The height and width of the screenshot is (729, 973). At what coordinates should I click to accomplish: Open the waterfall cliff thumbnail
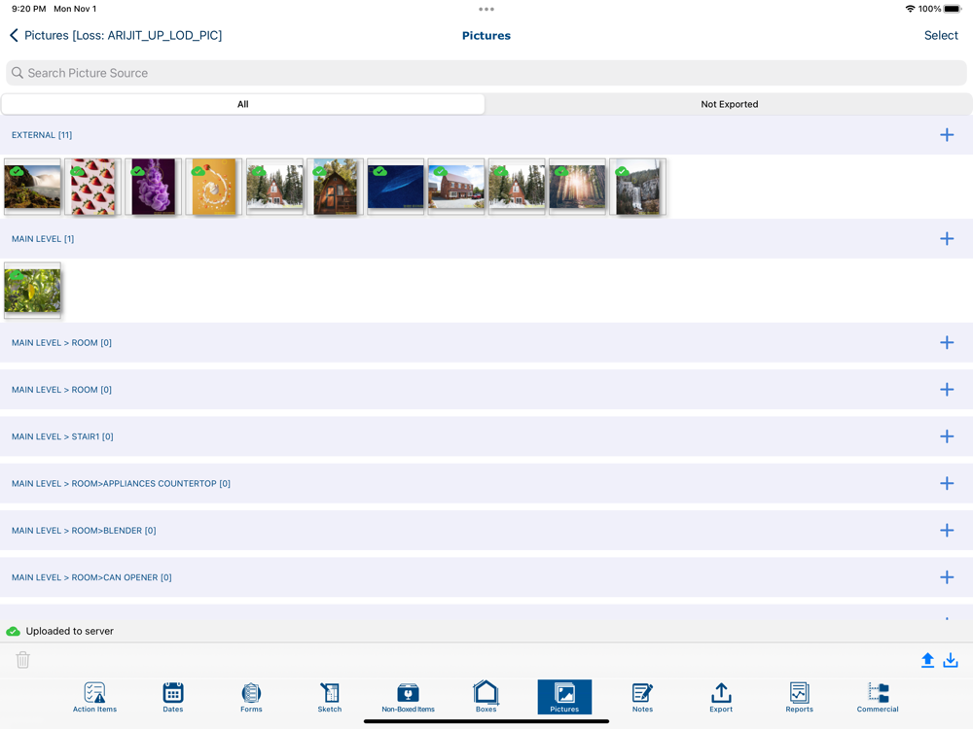(x=32, y=187)
